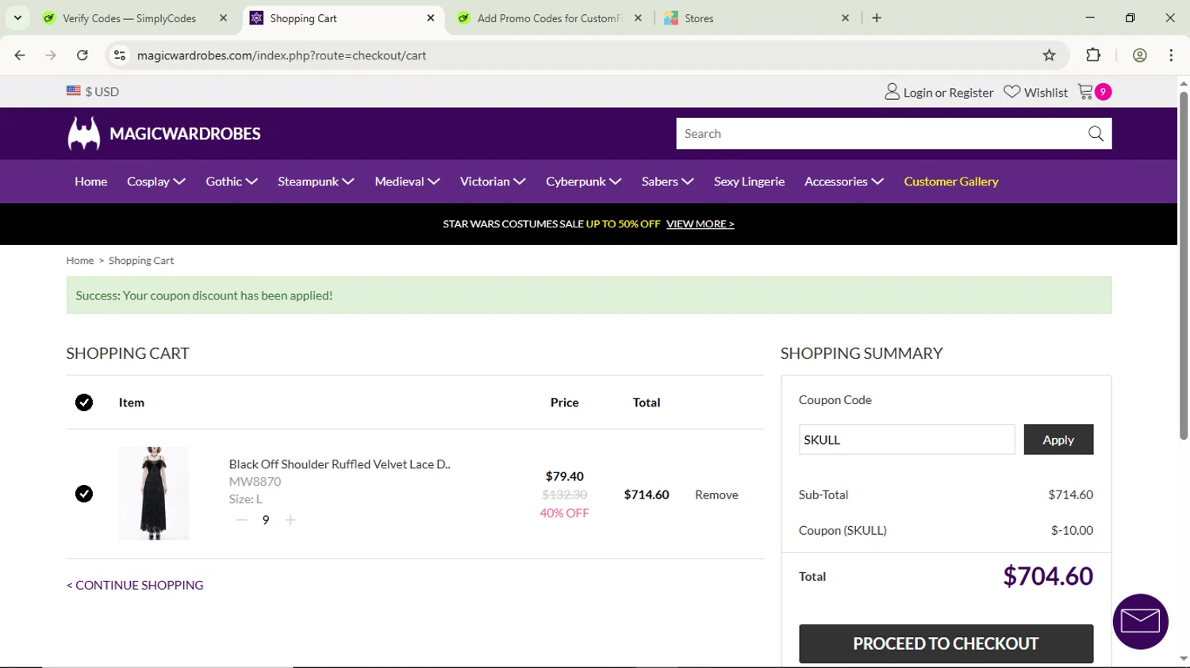Open the Wishlist link

click(1046, 93)
